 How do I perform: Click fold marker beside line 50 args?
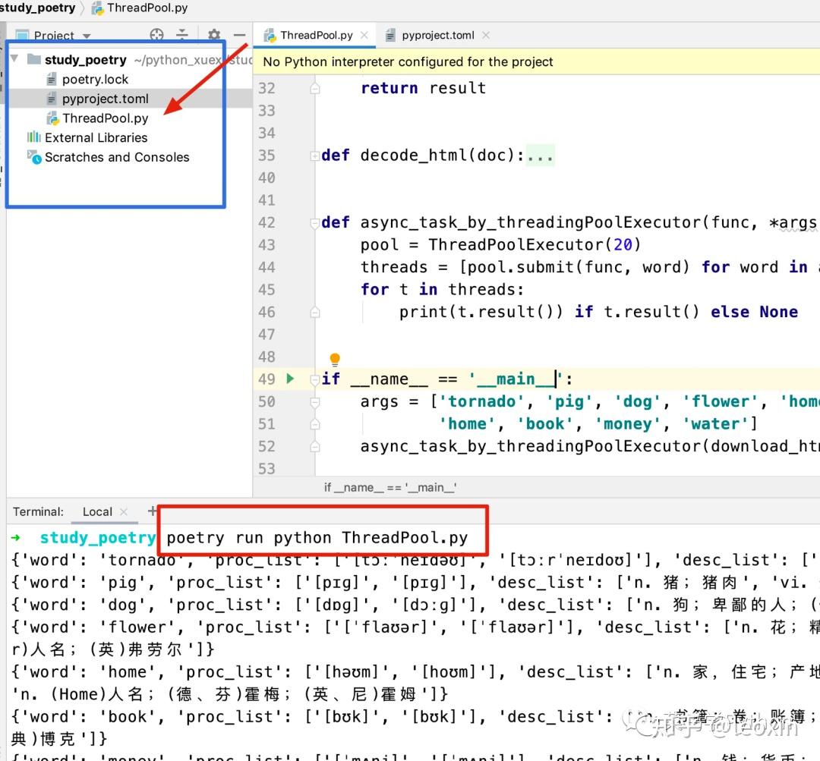315,402
